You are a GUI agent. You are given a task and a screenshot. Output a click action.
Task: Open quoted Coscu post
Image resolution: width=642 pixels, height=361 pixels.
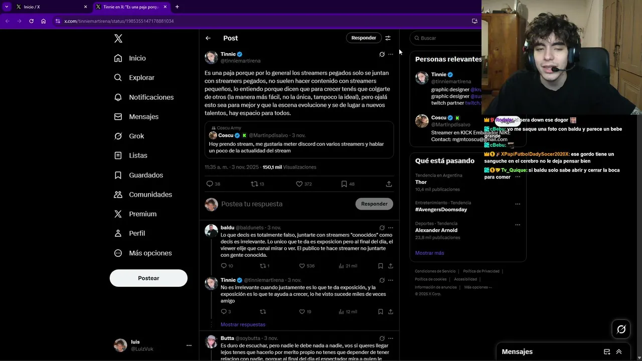[x=299, y=140]
